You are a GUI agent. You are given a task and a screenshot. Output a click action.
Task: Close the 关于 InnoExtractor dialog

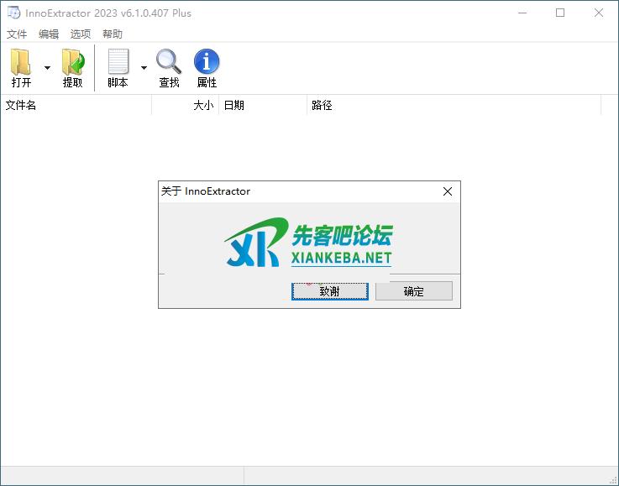(x=448, y=191)
